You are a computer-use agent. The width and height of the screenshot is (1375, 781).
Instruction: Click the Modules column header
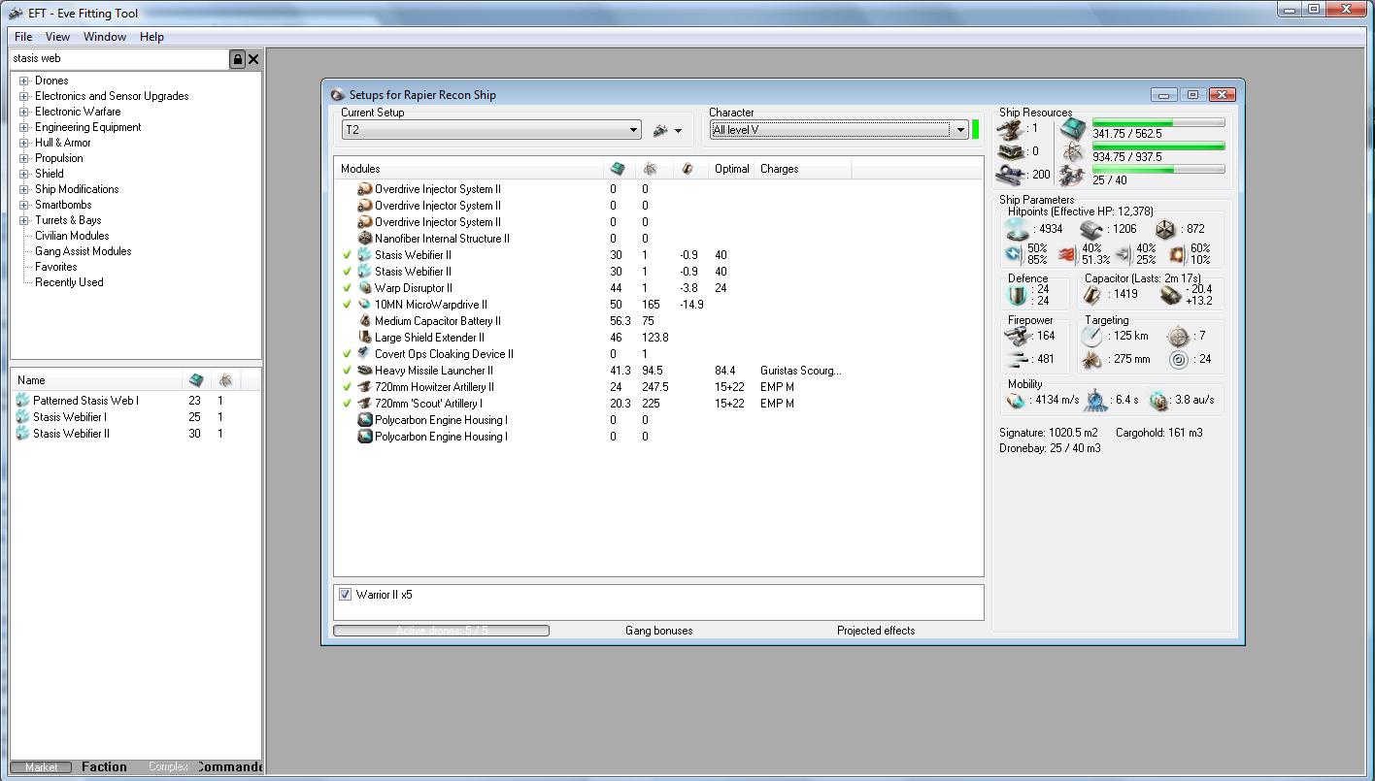(469, 169)
